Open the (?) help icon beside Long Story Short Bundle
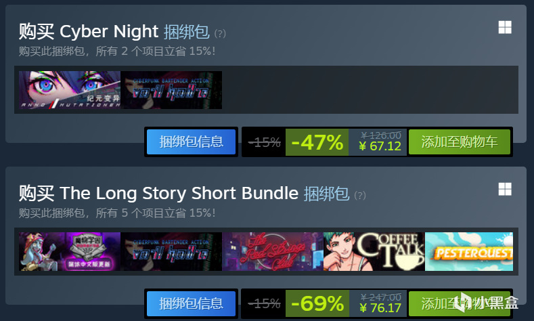Image resolution: width=534 pixels, height=321 pixels. tap(360, 195)
